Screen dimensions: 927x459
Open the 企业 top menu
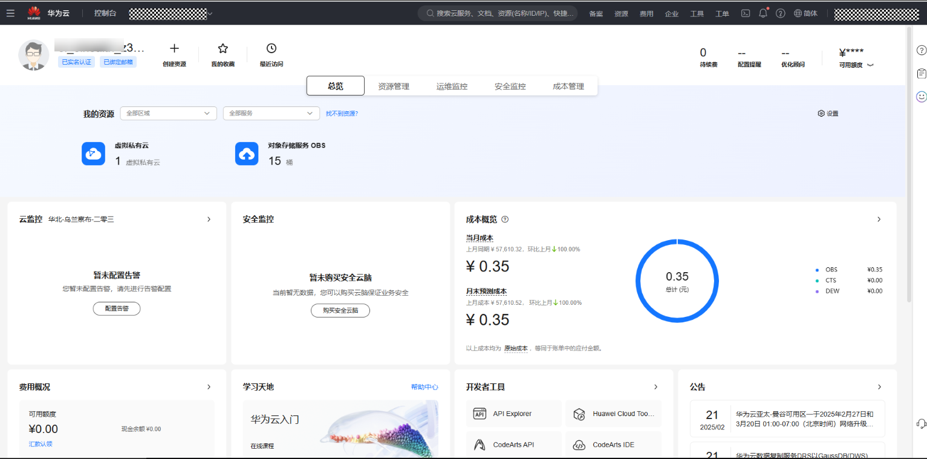click(x=672, y=13)
